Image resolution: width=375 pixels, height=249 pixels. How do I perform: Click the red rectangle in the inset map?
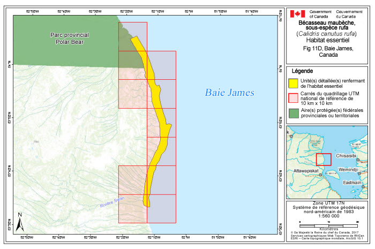324,159
